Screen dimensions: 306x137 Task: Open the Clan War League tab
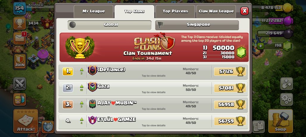(216, 12)
